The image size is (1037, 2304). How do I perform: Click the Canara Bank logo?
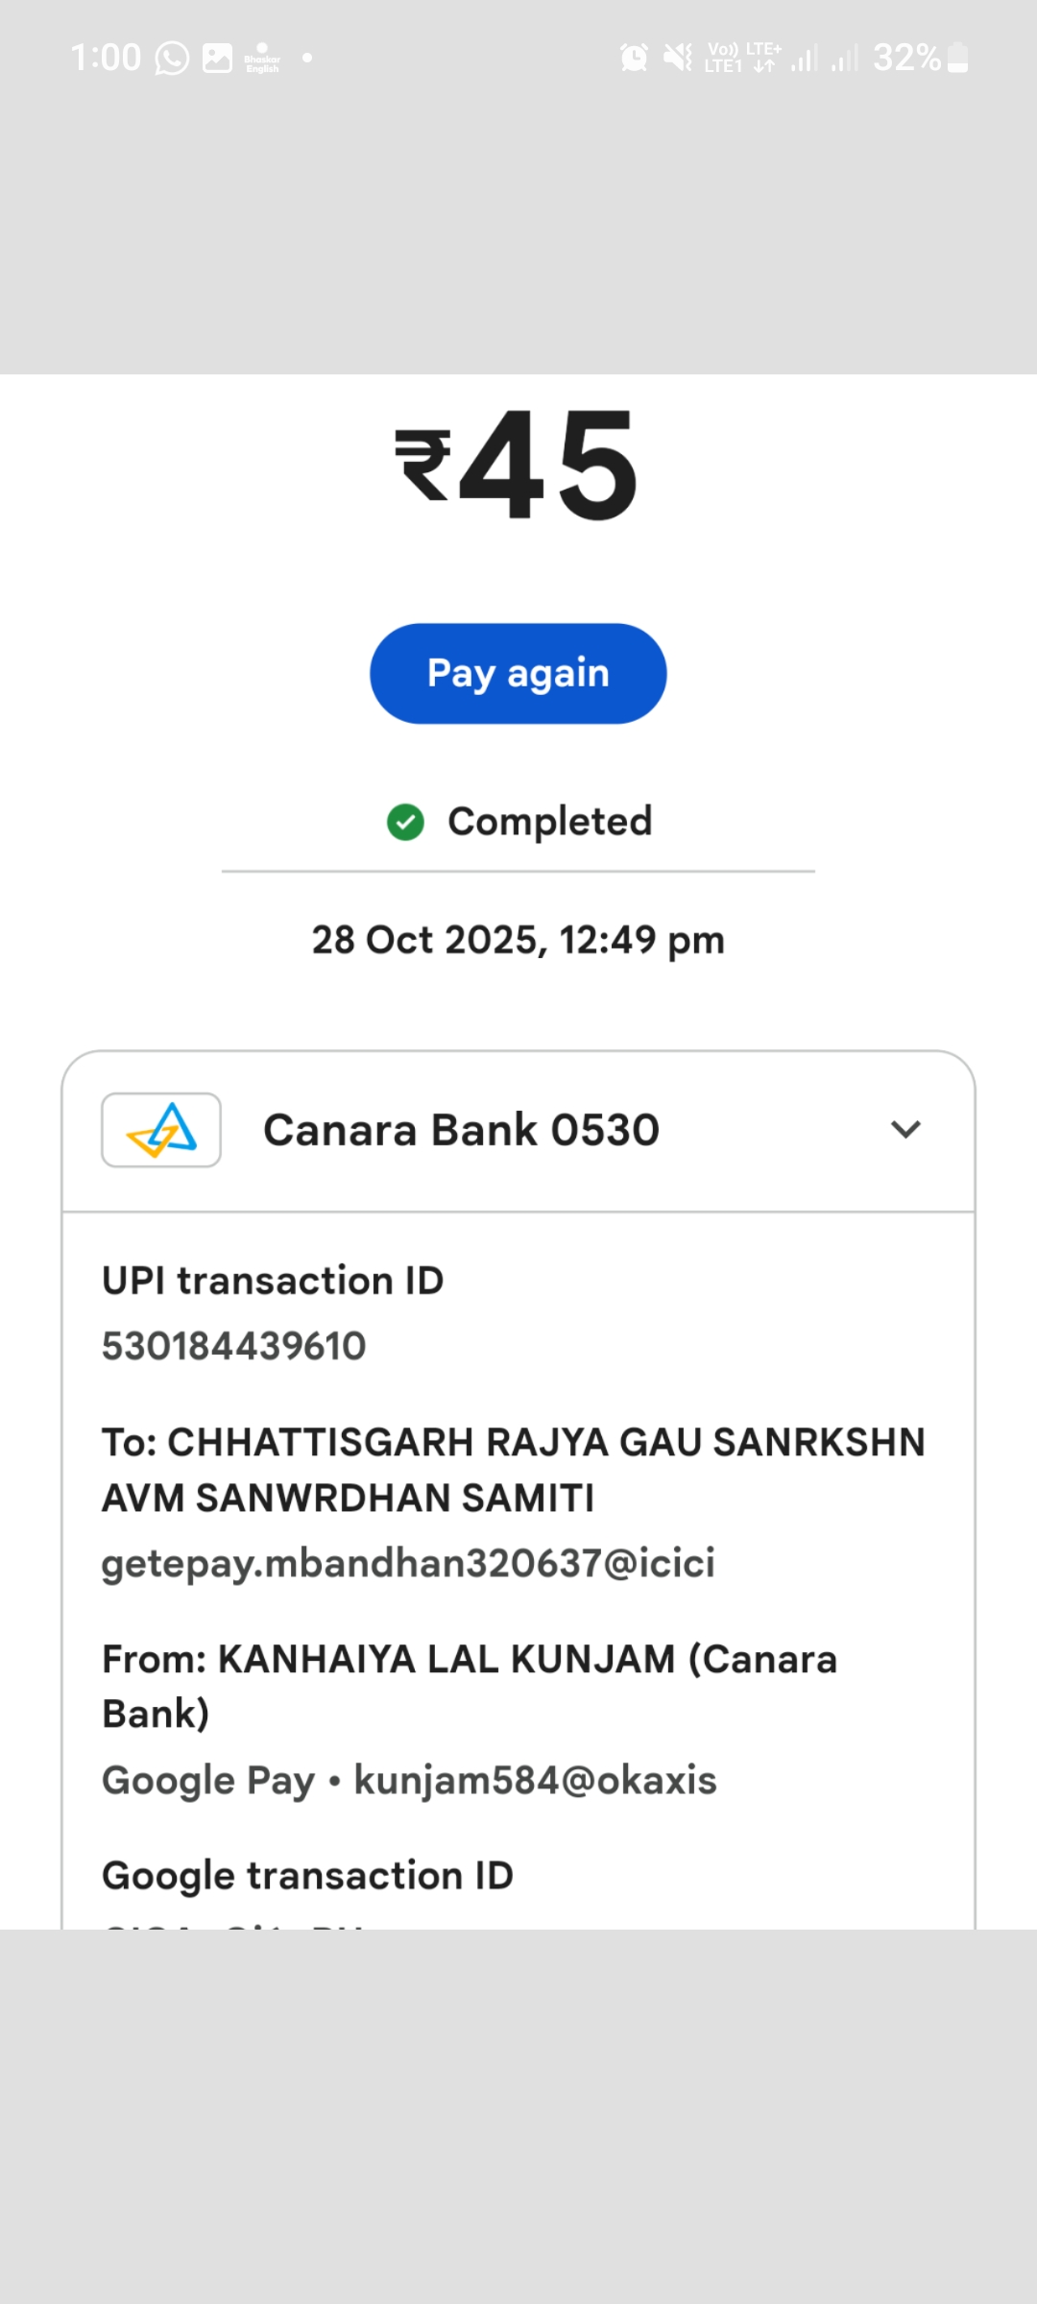161,1130
